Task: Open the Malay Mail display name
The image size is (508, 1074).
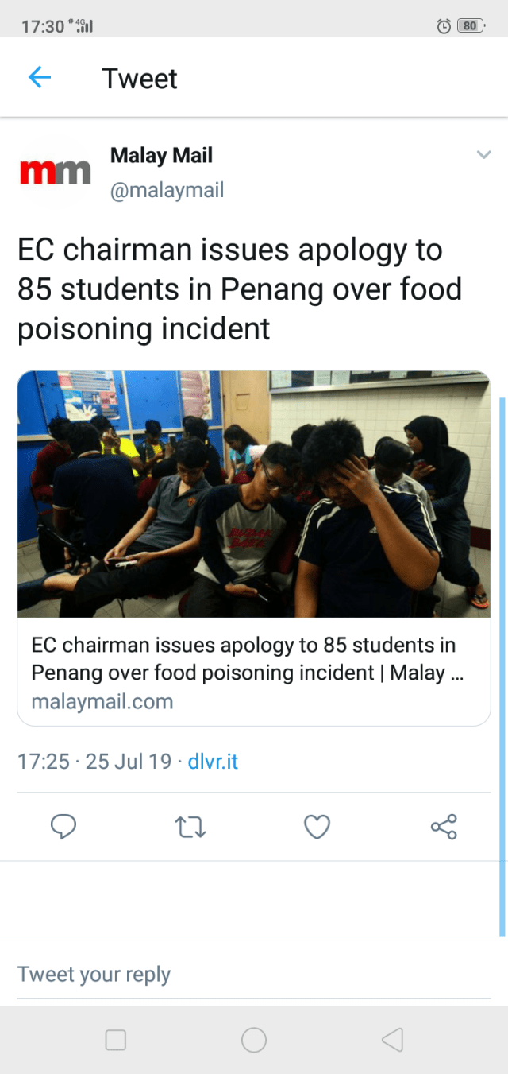Action: point(161,155)
